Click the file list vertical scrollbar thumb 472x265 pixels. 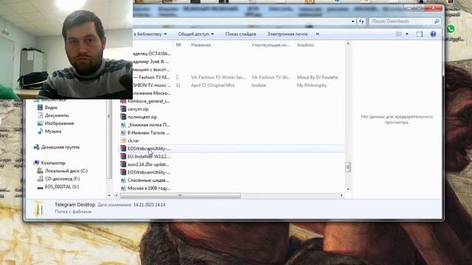pyautogui.click(x=348, y=167)
